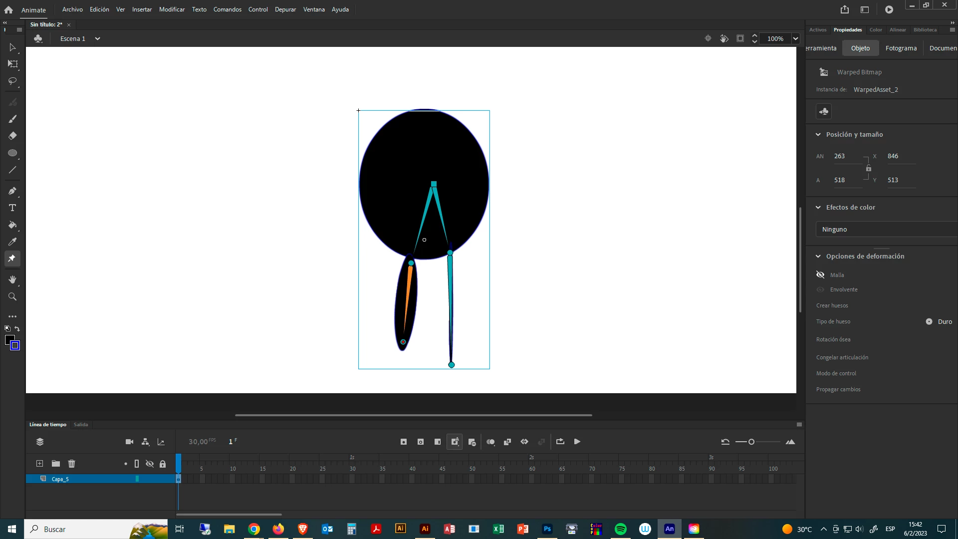Select the Paint Bucket tool

(12, 225)
